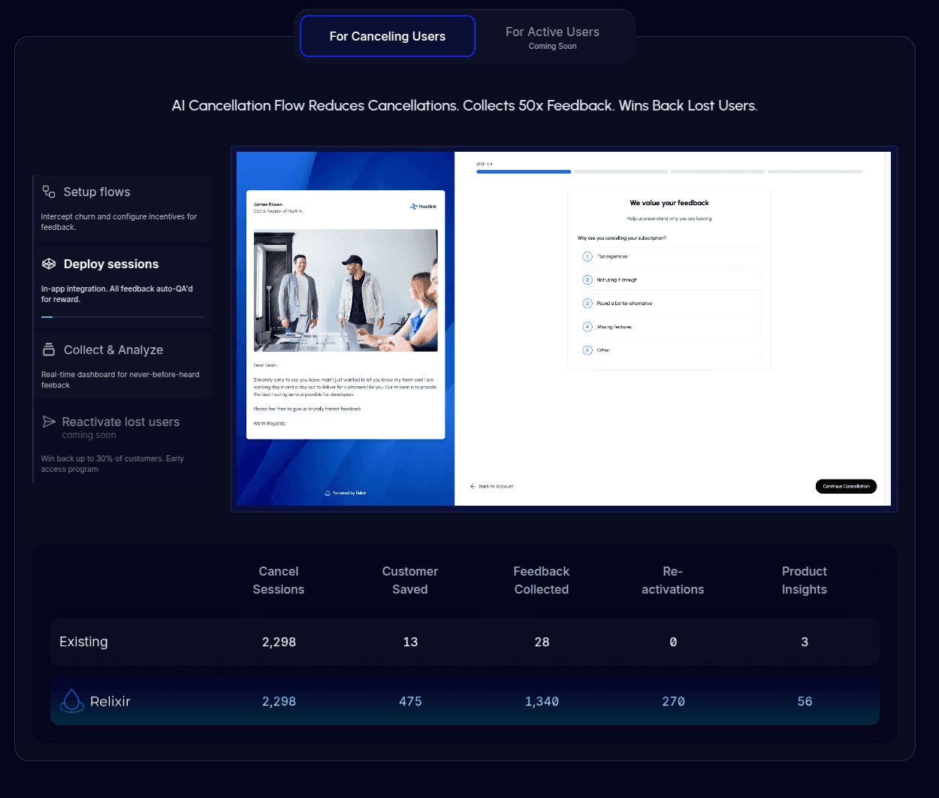The image size is (939, 798).
Task: Click the Existing Customer Saved value 13
Action: tap(410, 642)
